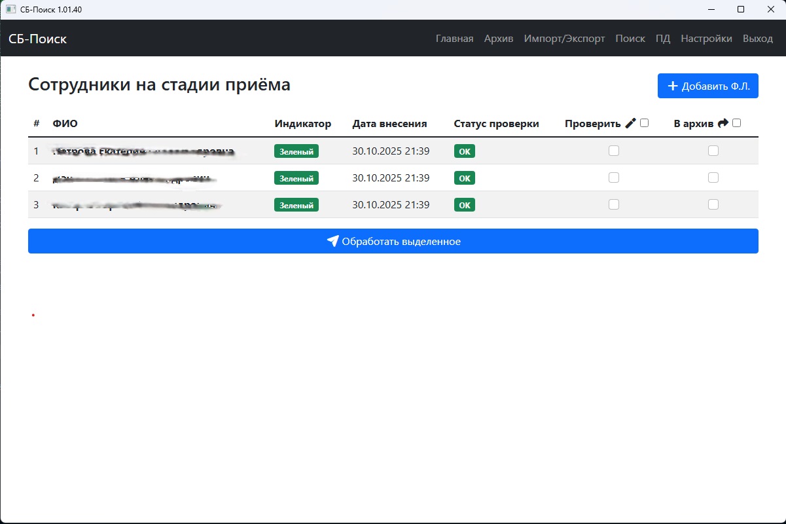
Task: Click the pencil icon in the Проверить header
Action: 630,122
